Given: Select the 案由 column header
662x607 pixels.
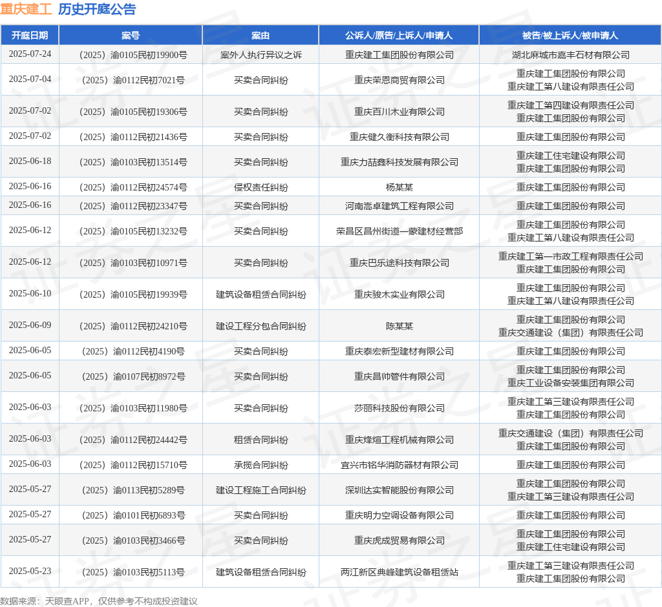Looking at the screenshot, I should click(x=261, y=36).
